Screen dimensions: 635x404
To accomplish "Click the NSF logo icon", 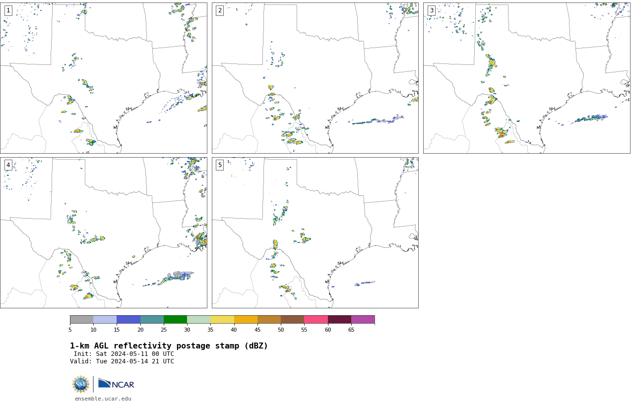I will 80,384.
